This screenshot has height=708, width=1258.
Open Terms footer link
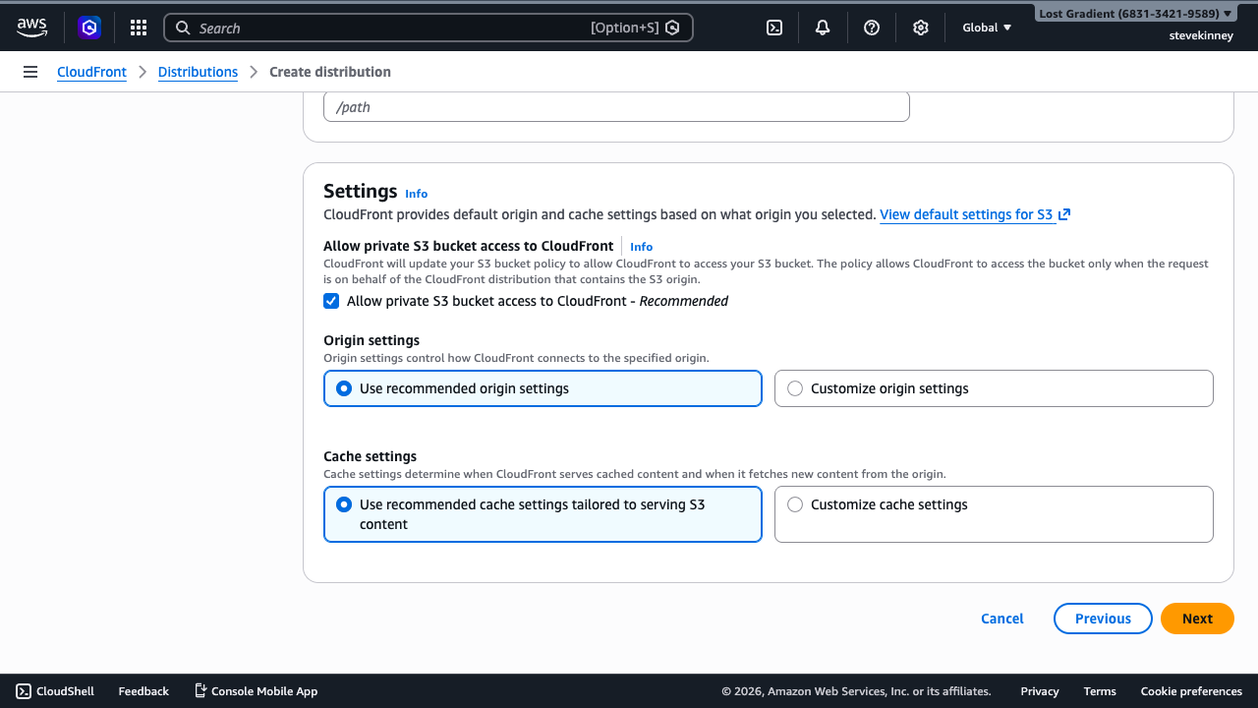click(x=1100, y=691)
